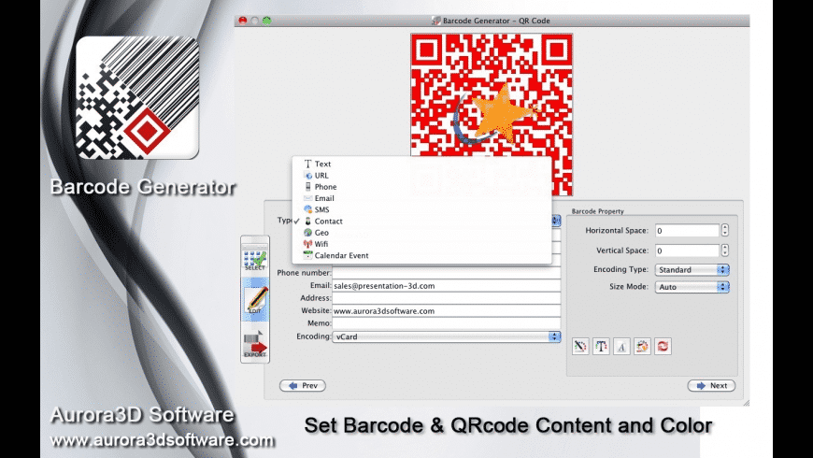Click the Email field with sales address
The image size is (813, 458).
click(x=447, y=286)
